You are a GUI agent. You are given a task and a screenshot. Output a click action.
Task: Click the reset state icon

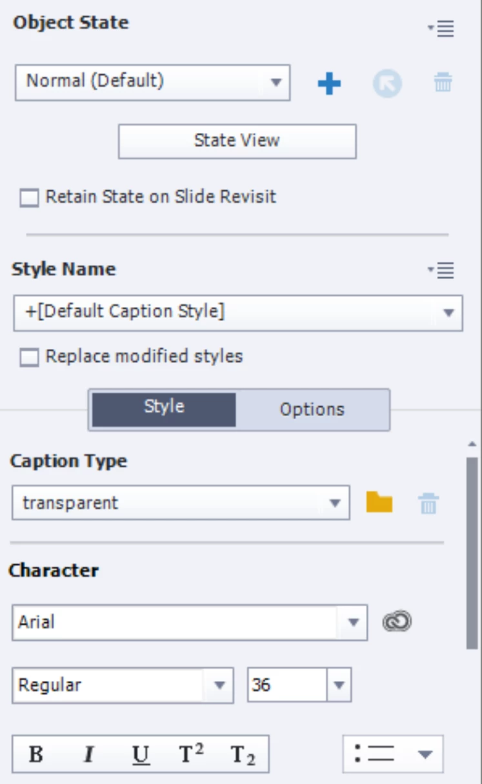click(387, 83)
